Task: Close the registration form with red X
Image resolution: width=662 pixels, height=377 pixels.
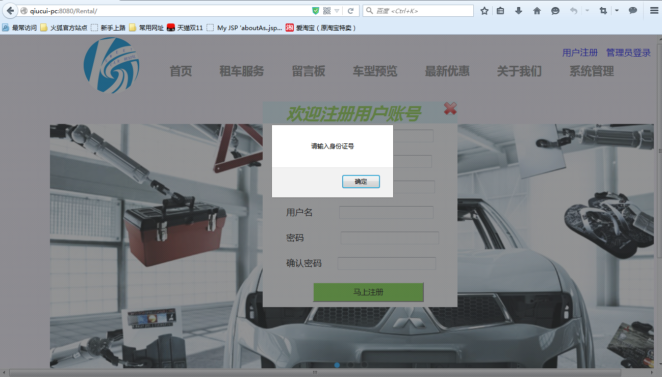Action: 450,108
